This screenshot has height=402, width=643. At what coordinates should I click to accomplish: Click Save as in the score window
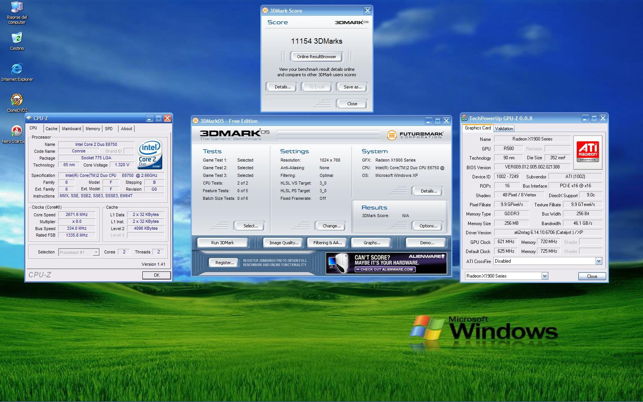[352, 87]
